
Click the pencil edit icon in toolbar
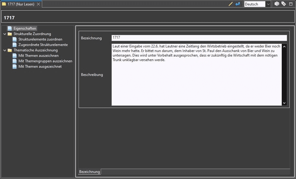coord(230,4)
